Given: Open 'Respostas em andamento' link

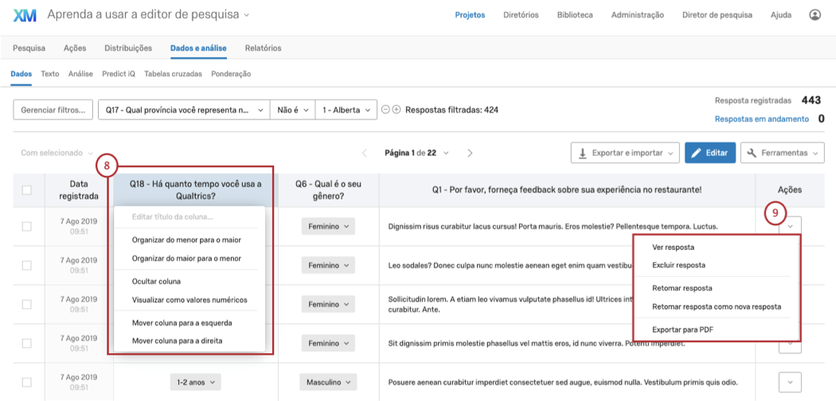Looking at the screenshot, I should point(761,119).
